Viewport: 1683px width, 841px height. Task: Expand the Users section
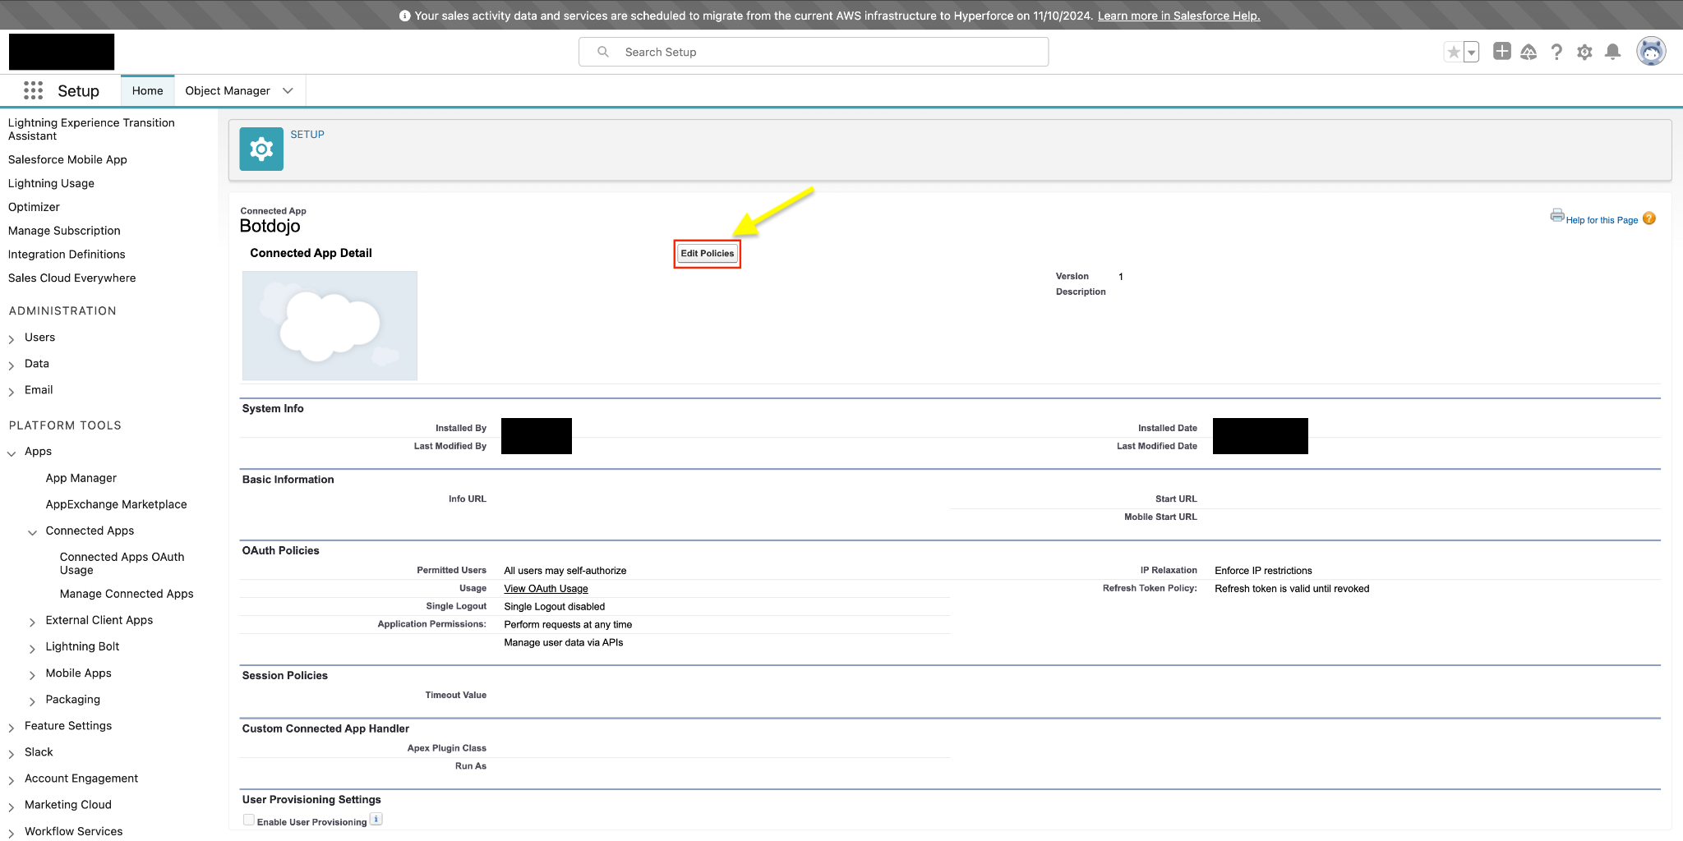[x=12, y=338]
